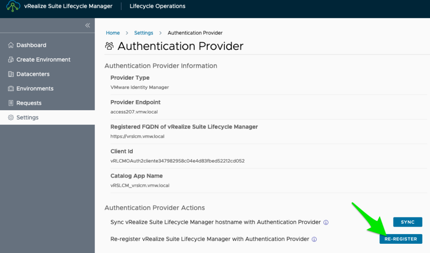Open Dashboard from the sidebar
This screenshot has height=253, width=430.
[x=47, y=45]
